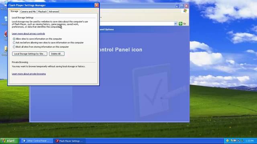Click the Control Panel icon heading text

[121, 50]
